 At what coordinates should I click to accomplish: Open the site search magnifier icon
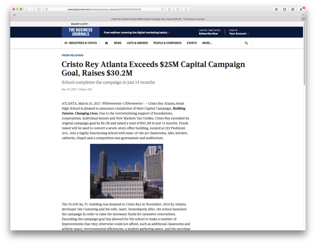pyautogui.click(x=246, y=43)
